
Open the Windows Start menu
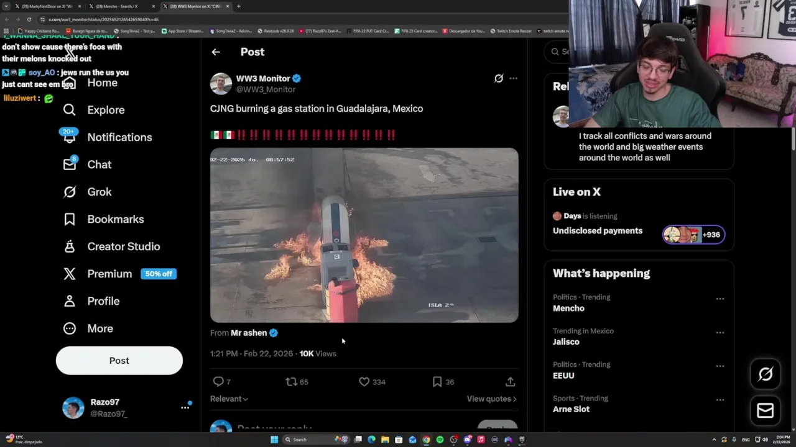coord(274,440)
